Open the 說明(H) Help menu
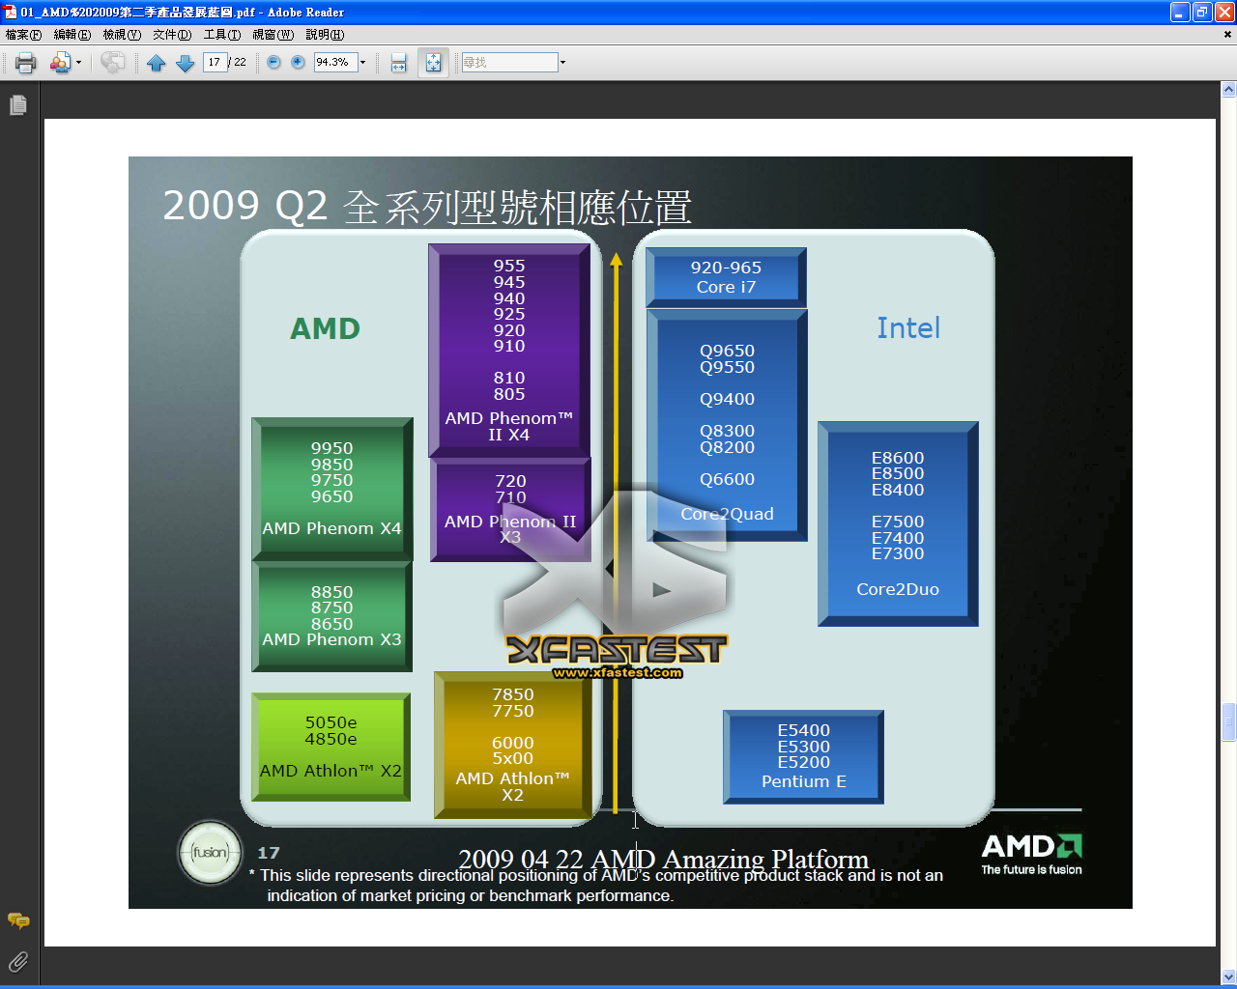The image size is (1237, 989). pyautogui.click(x=325, y=35)
